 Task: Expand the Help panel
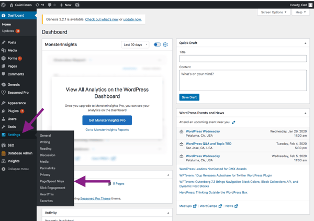pos(300,12)
